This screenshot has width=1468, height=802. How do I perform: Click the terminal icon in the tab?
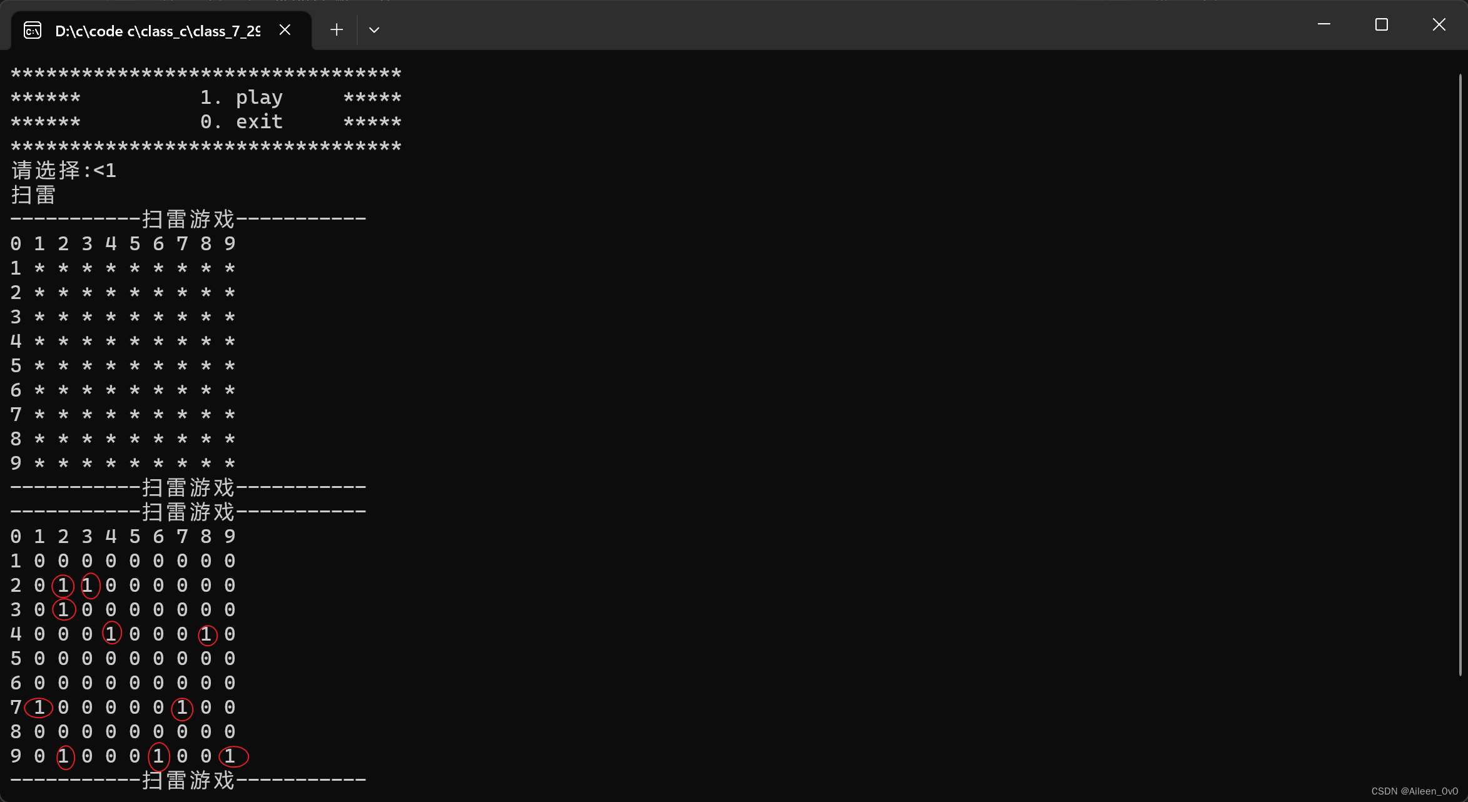[33, 30]
